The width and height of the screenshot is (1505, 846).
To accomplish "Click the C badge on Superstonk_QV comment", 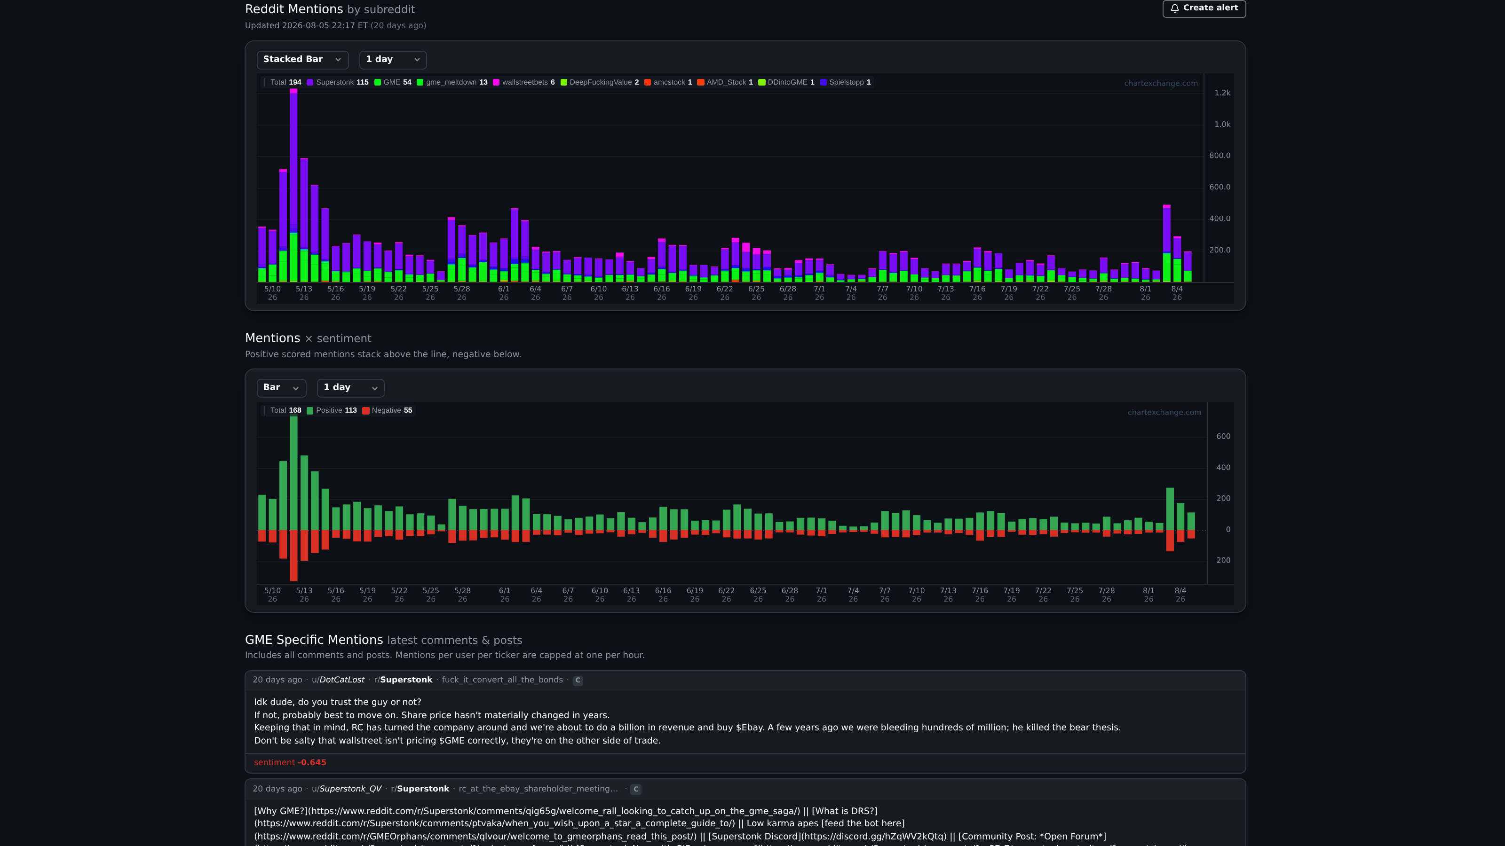I will tap(636, 790).
